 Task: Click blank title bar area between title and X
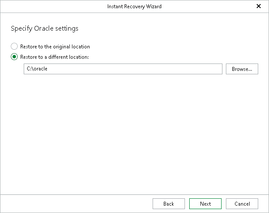tap(207, 6)
